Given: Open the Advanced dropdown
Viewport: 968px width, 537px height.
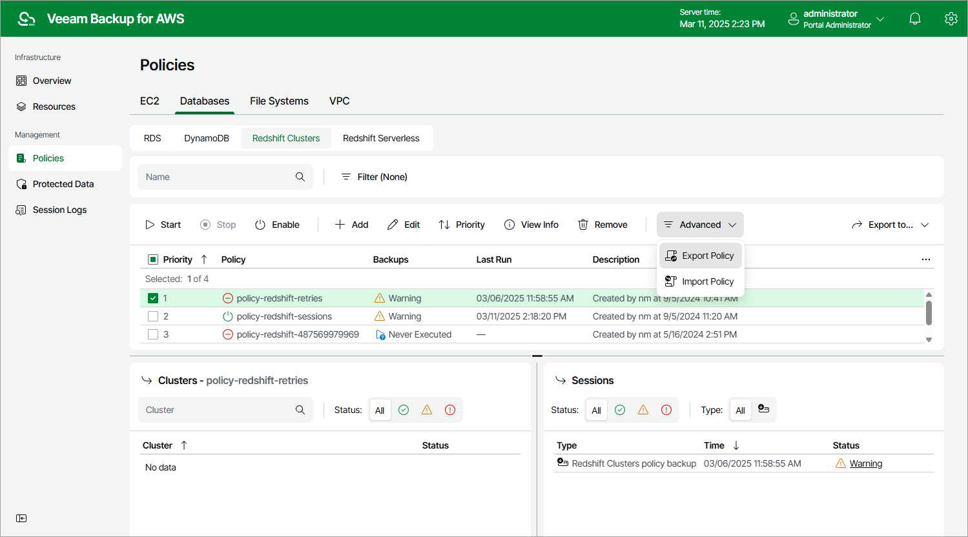Looking at the screenshot, I should 700,225.
